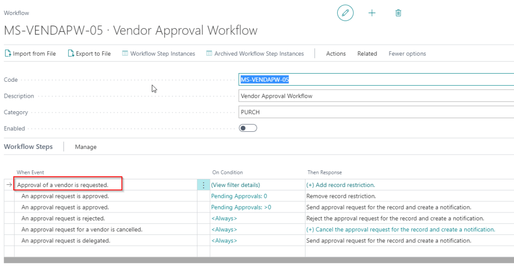
Task: Open the Actions menu
Action: pos(336,54)
